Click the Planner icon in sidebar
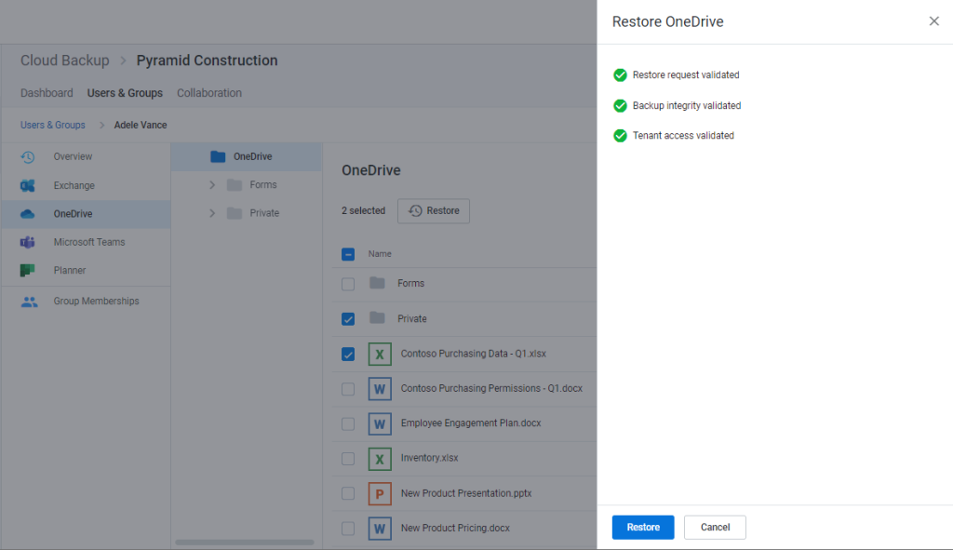Viewport: 953px width, 550px height. (x=27, y=271)
